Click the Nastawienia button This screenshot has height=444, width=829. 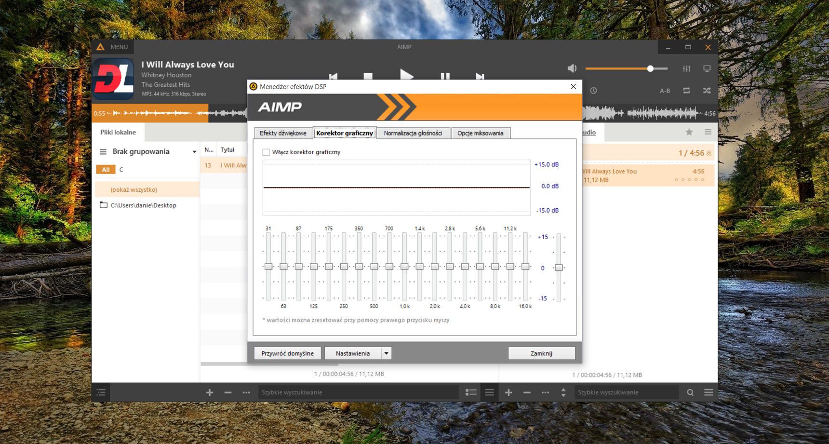(353, 353)
